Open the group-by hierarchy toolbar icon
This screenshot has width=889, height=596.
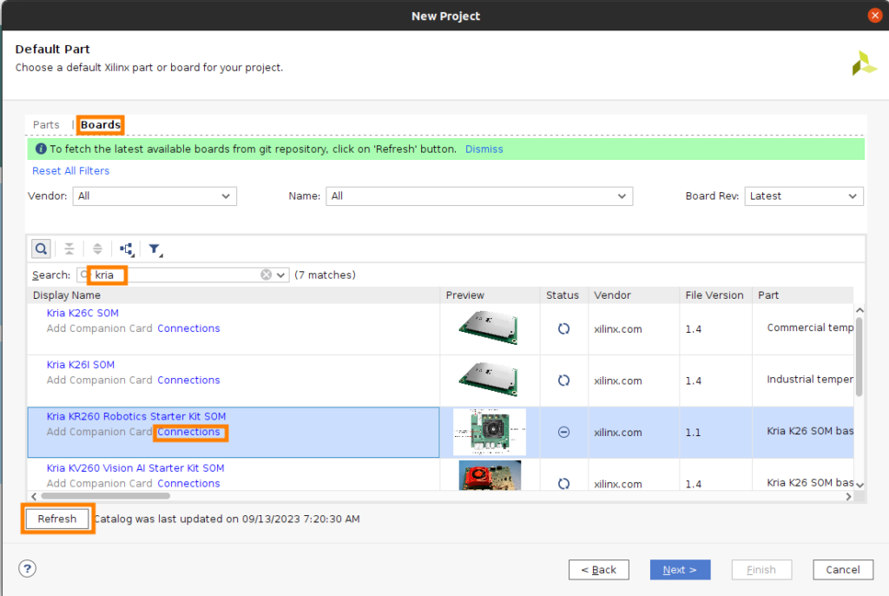[127, 249]
